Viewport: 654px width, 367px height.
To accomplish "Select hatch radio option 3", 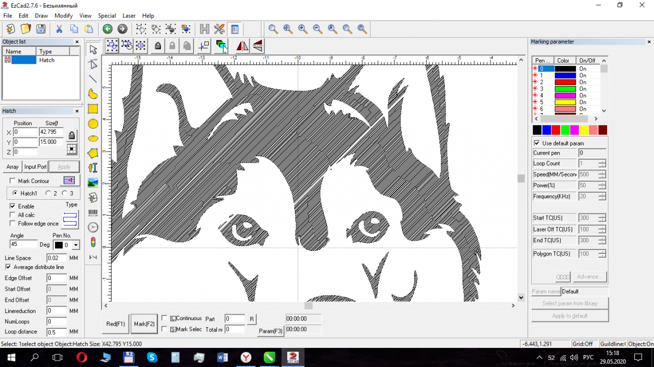I will coord(65,193).
